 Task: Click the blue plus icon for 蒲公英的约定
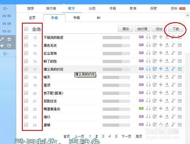(x=161, y=69)
